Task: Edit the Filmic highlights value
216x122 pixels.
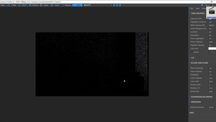Action: click(212, 39)
